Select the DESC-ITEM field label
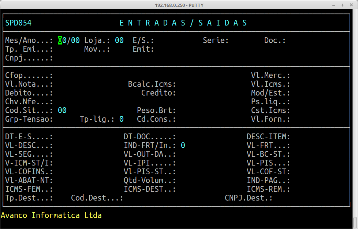This screenshot has height=229, width=358. coord(268,137)
